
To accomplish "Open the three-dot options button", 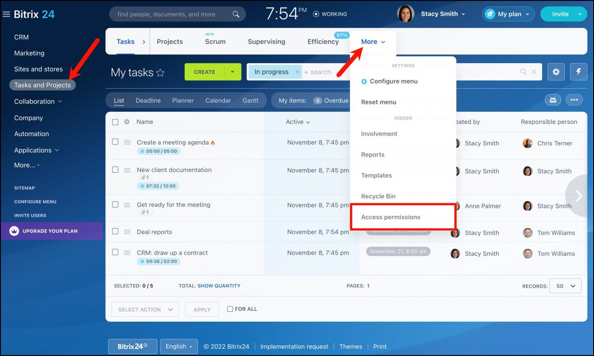I will [x=574, y=100].
